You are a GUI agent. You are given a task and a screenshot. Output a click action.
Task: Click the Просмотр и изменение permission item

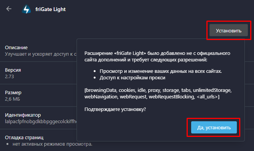coord(161,71)
